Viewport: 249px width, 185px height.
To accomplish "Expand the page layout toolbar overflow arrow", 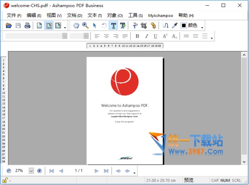I will point(65,28).
